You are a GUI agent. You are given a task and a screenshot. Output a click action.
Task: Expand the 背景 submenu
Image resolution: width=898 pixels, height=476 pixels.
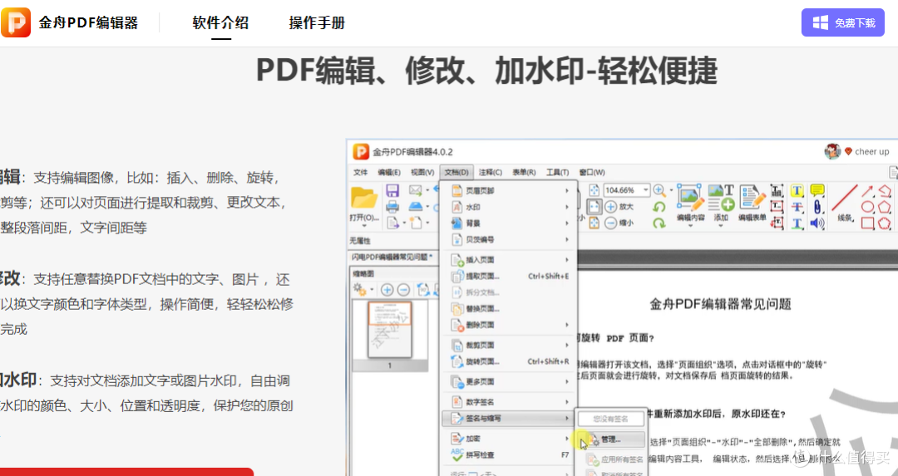point(509,223)
